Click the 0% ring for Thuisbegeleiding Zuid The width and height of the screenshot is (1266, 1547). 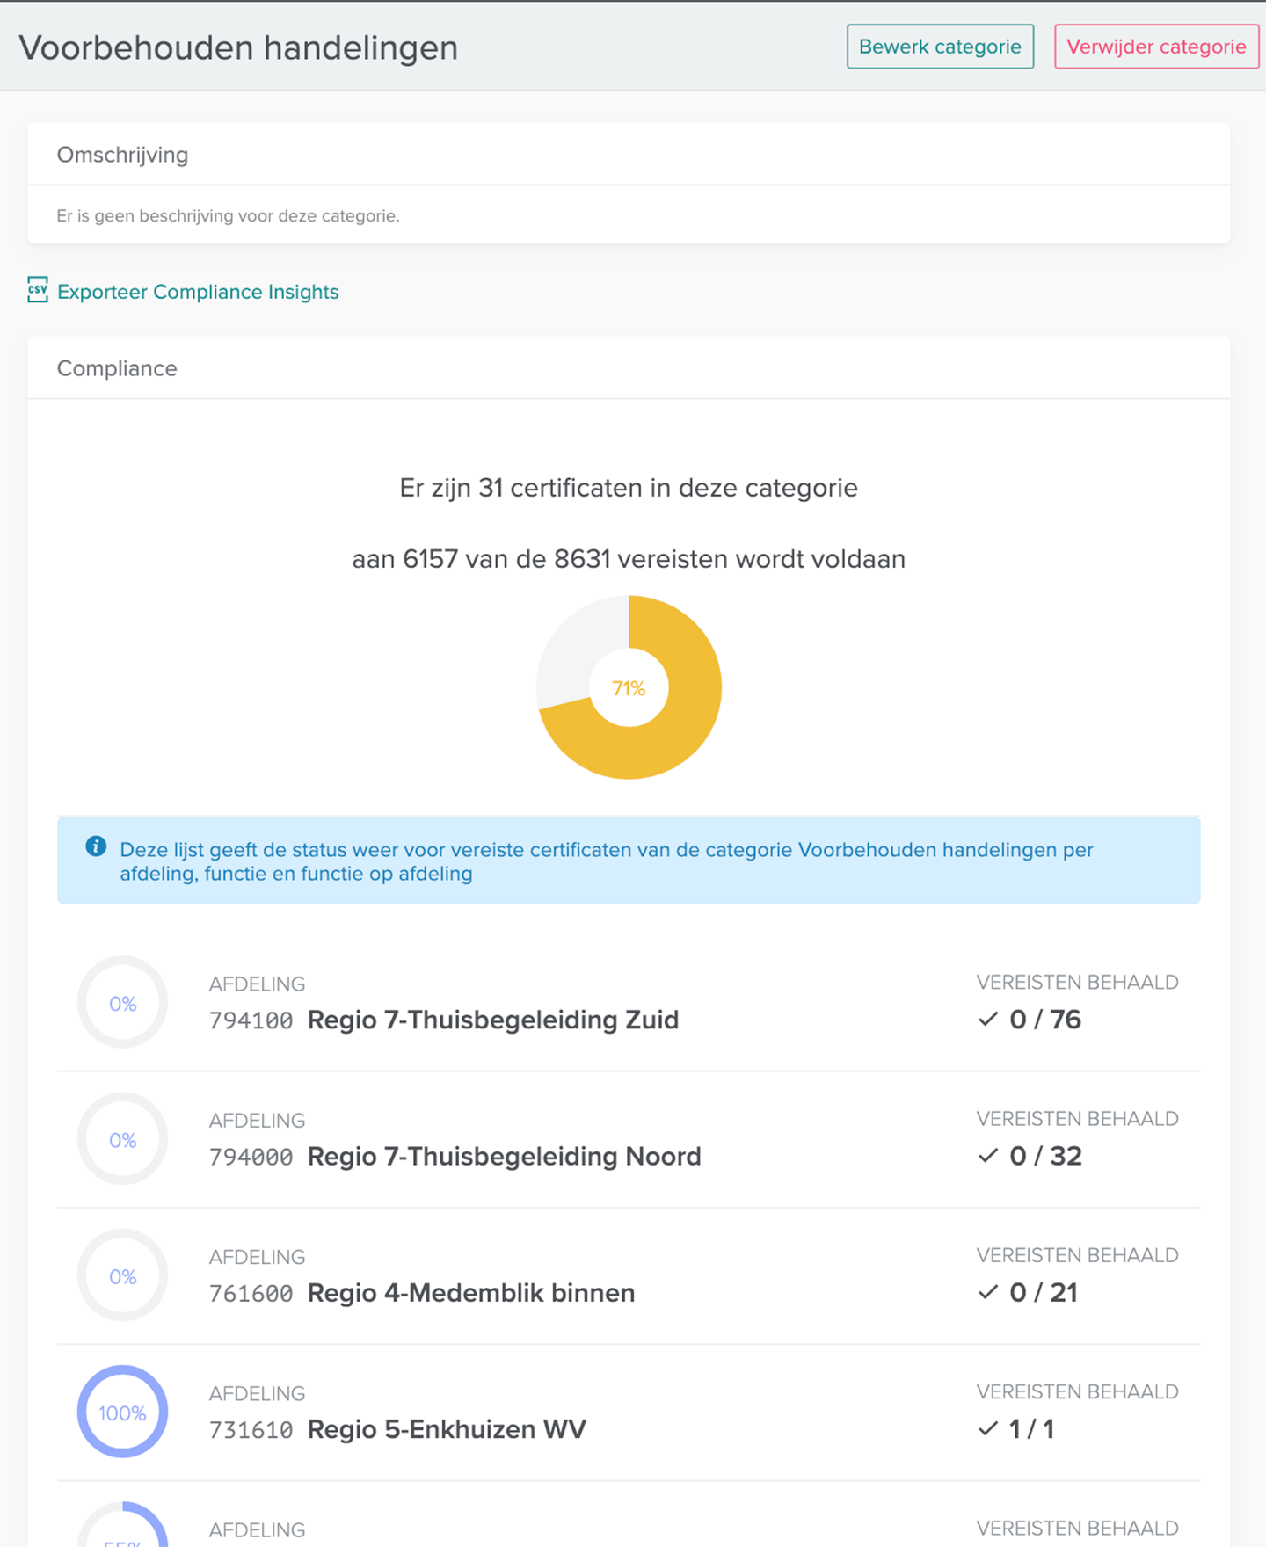pyautogui.click(x=123, y=1003)
